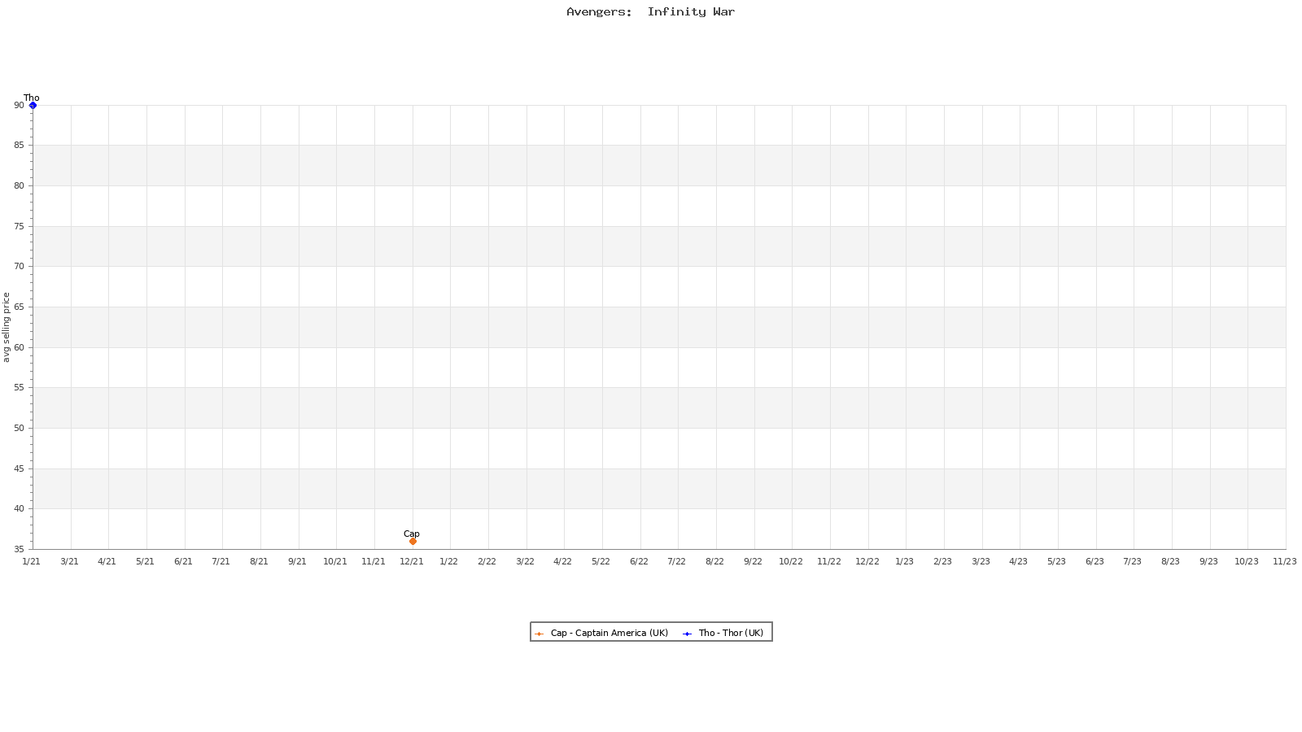Click the x-axis label 8/22

point(714,561)
